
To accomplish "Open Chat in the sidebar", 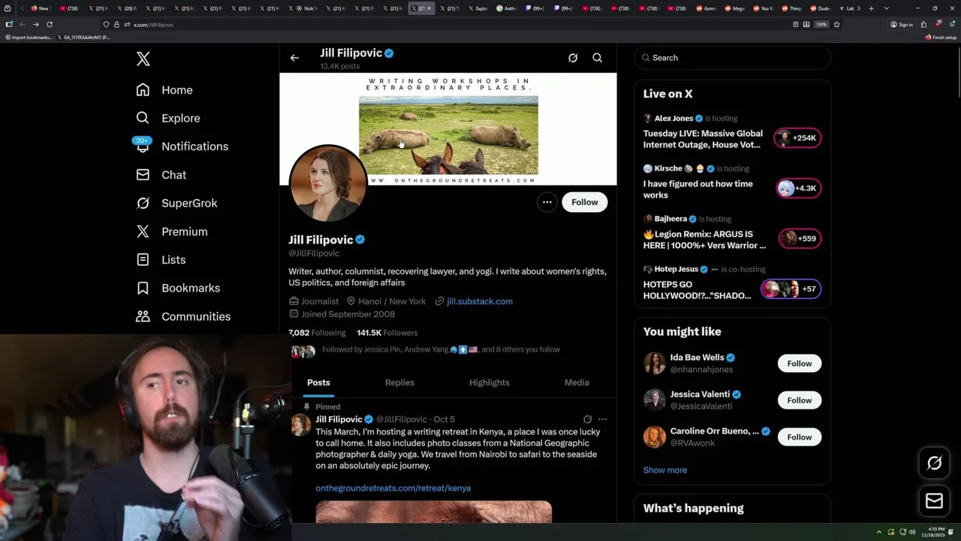I will (x=161, y=175).
